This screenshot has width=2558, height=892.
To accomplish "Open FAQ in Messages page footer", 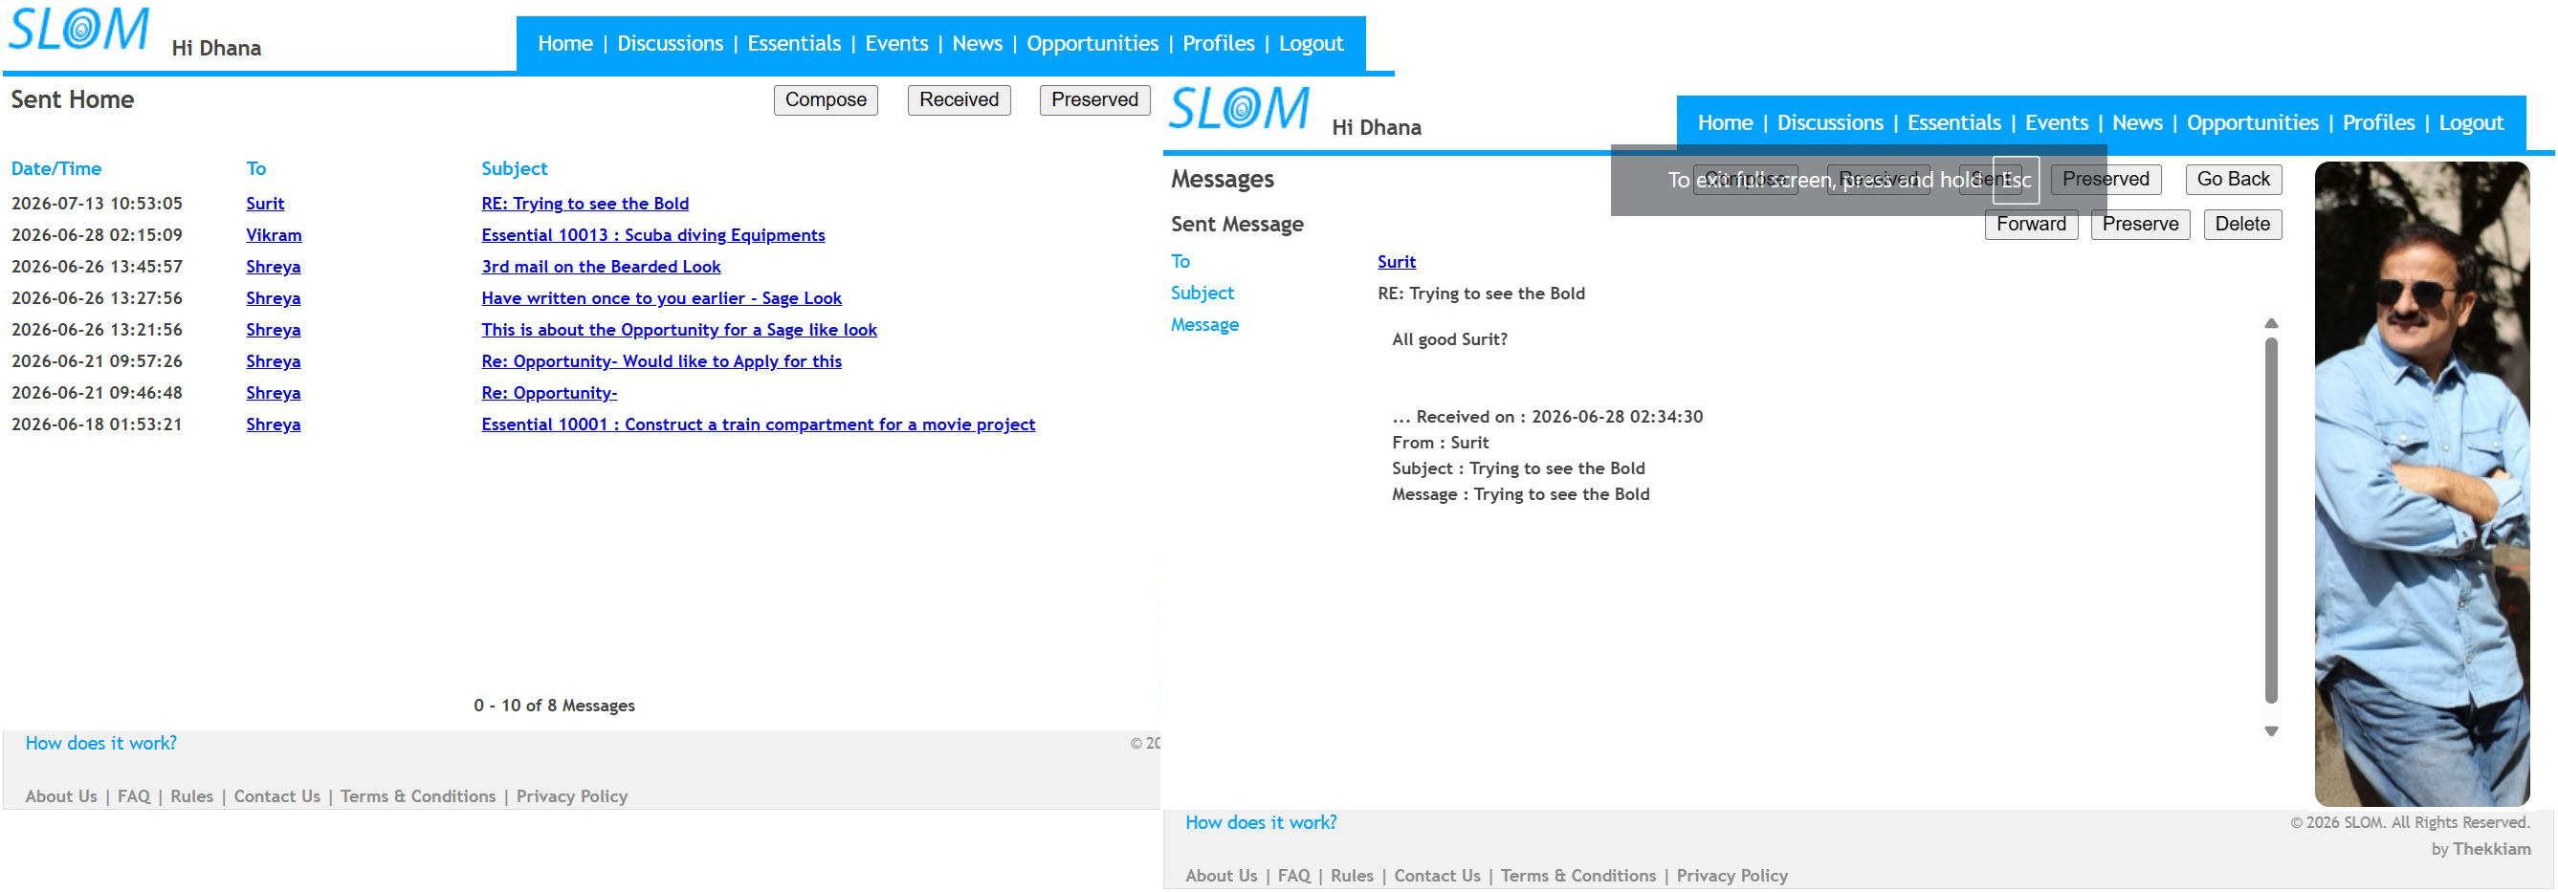I will coord(1294,876).
